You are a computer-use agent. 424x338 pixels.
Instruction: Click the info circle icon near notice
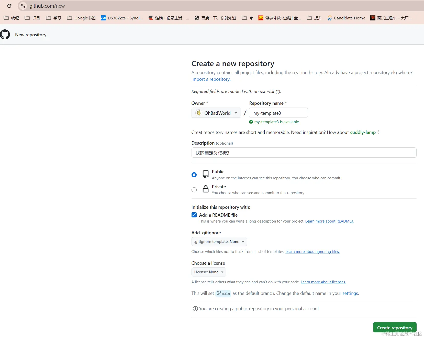point(195,309)
